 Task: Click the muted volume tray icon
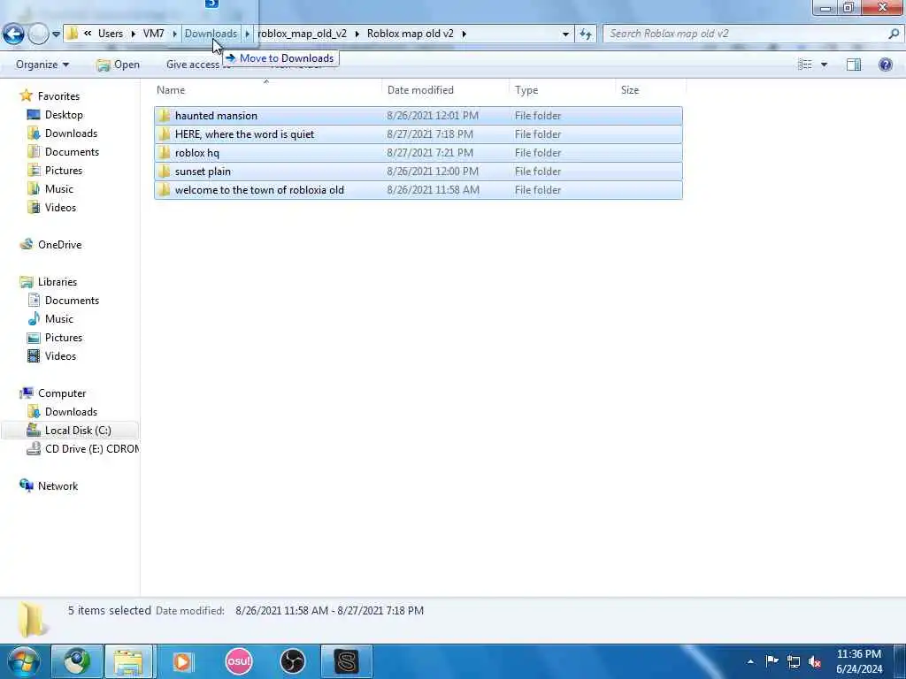pos(815,662)
